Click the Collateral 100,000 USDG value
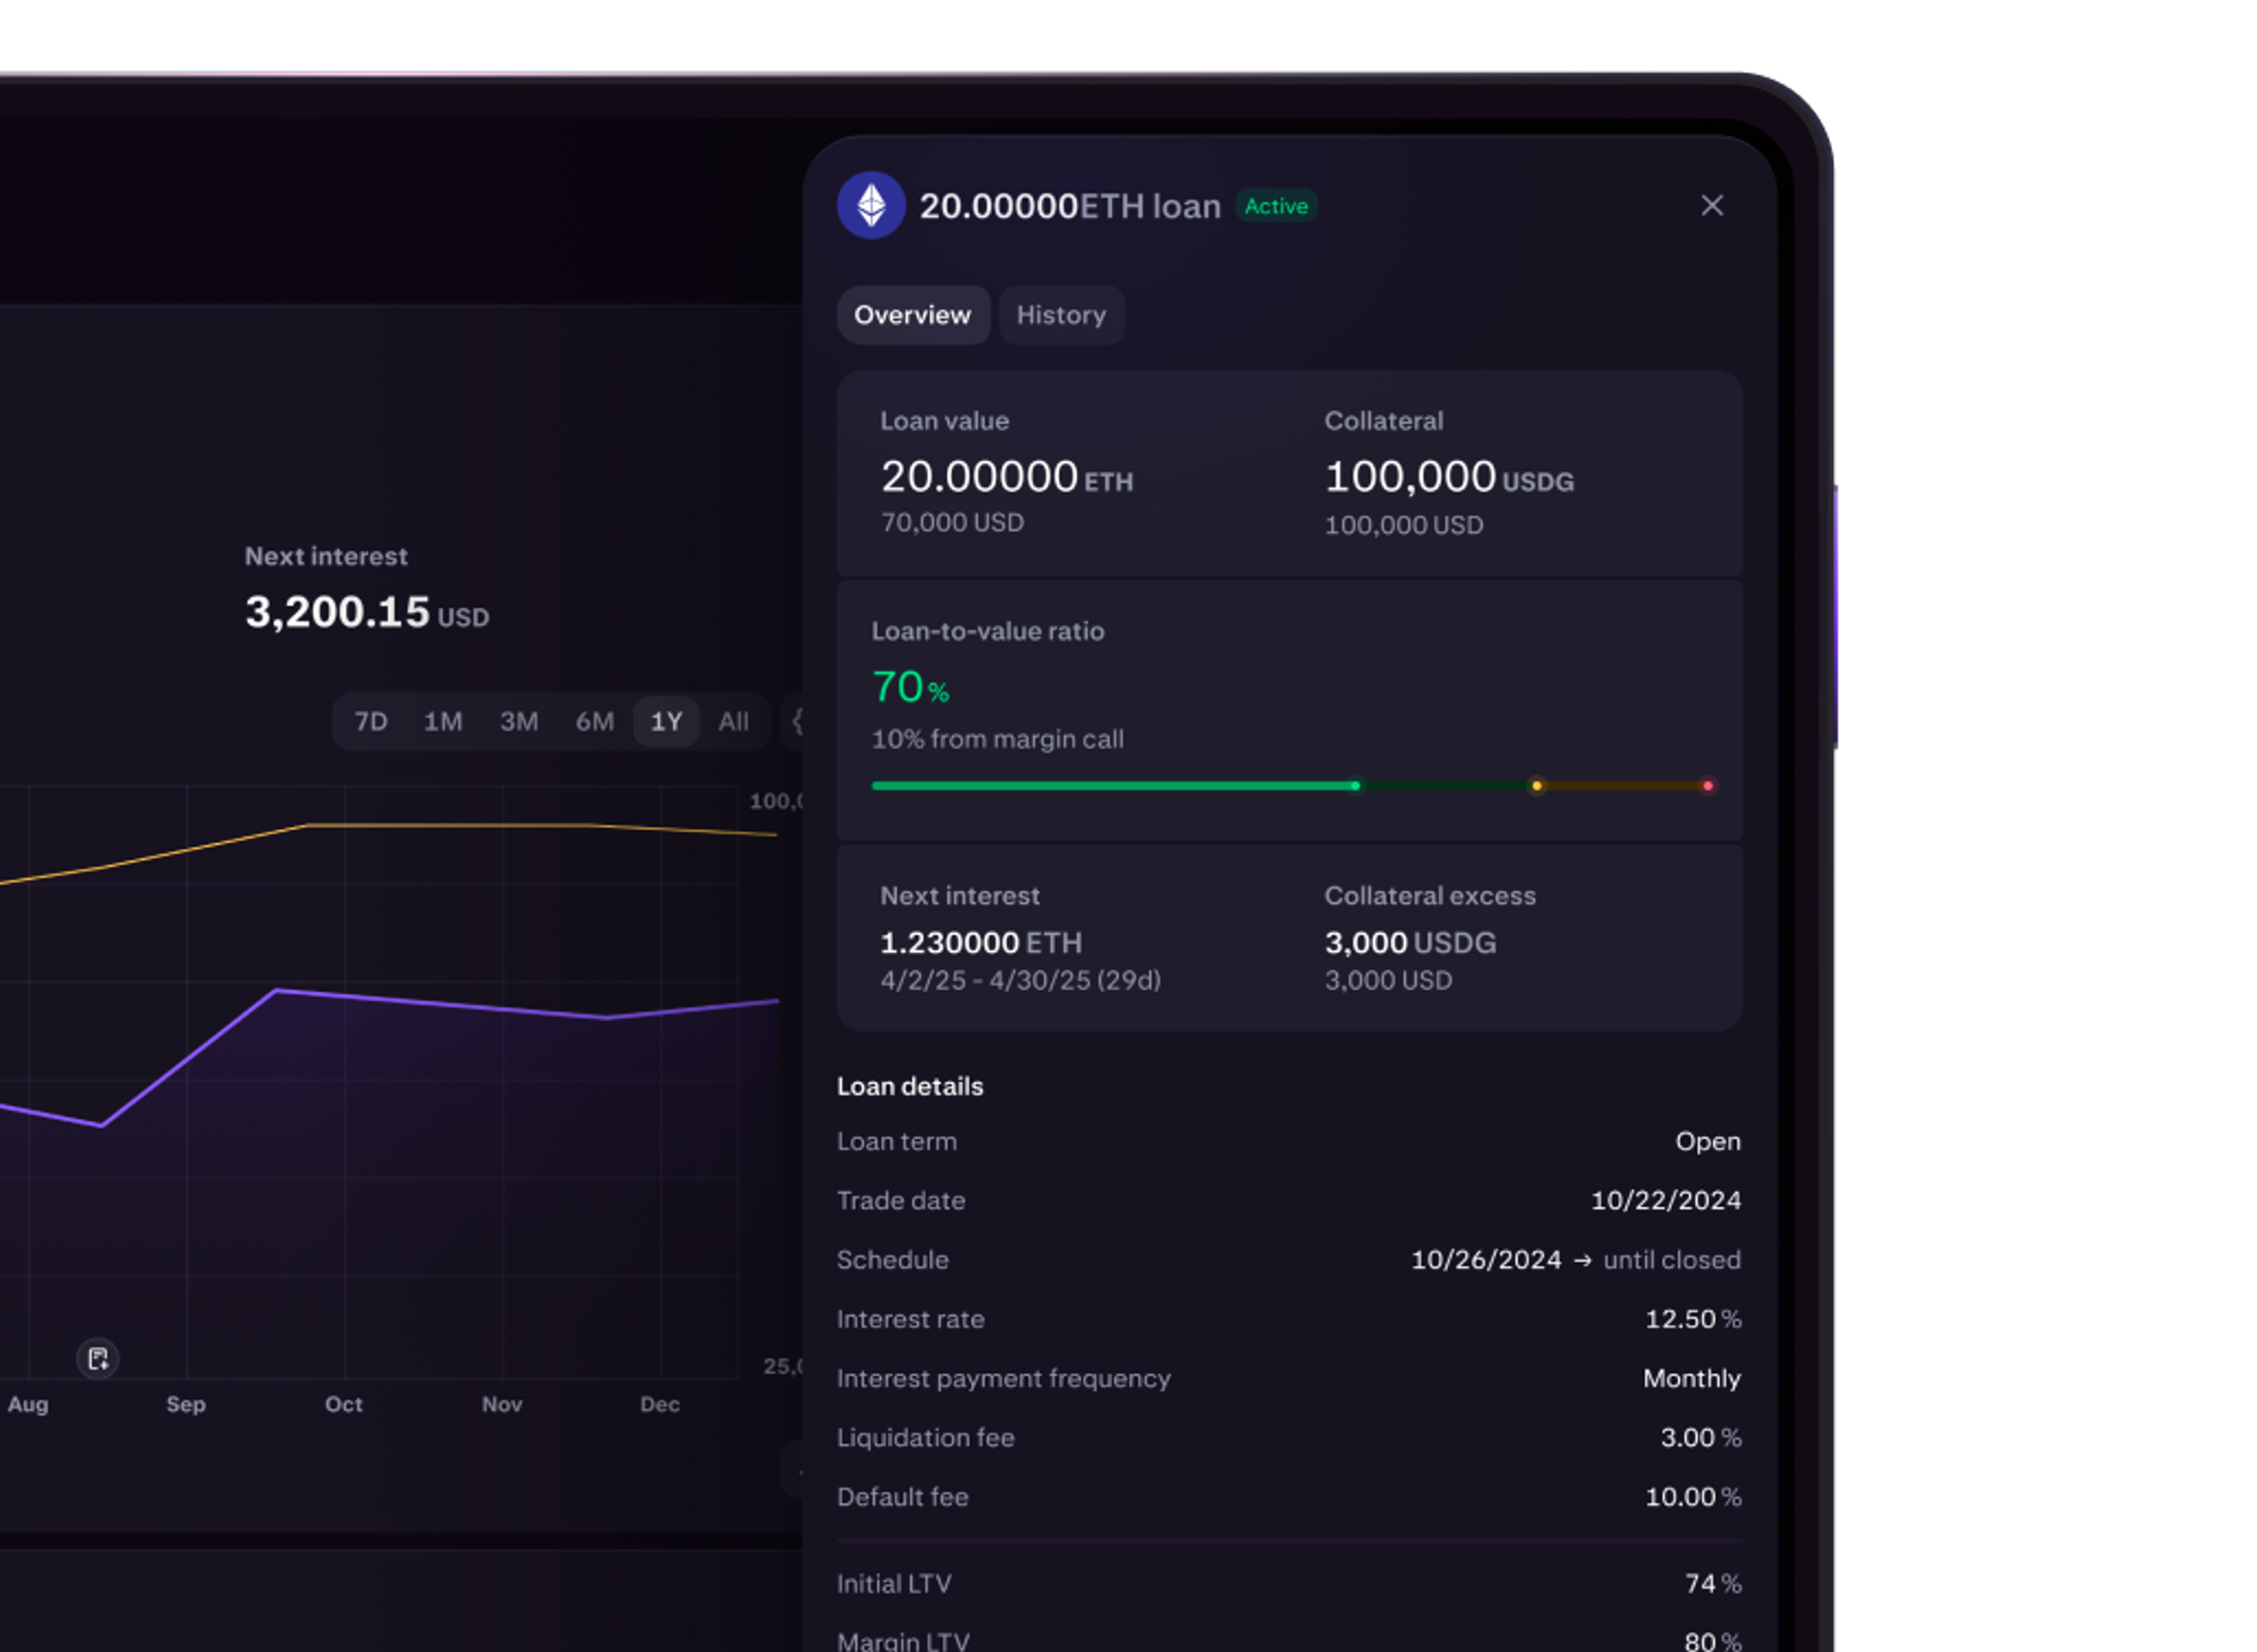Image resolution: width=2257 pixels, height=1652 pixels. pos(1448,477)
